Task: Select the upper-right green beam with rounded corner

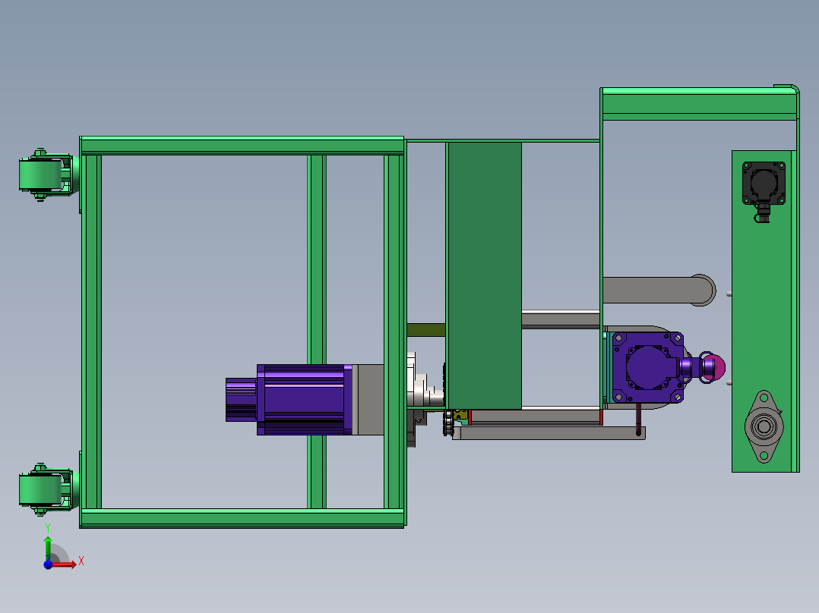Action: click(700, 103)
